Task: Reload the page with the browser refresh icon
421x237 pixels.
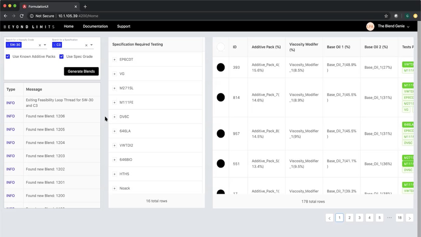Action: click(22, 16)
